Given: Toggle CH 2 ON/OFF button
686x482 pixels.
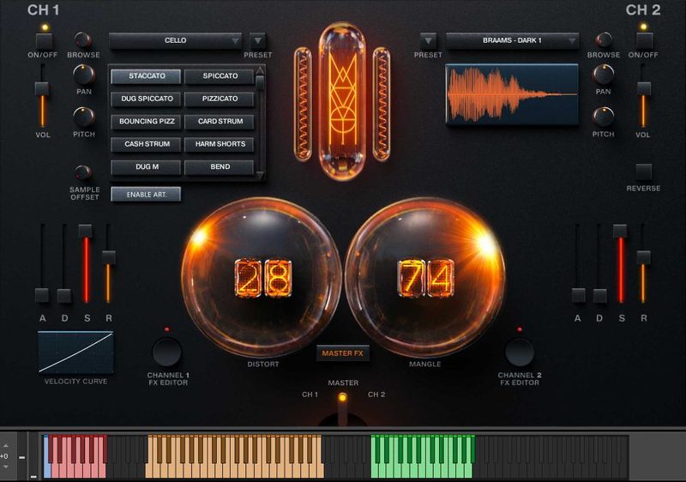Looking at the screenshot, I should tap(644, 41).
